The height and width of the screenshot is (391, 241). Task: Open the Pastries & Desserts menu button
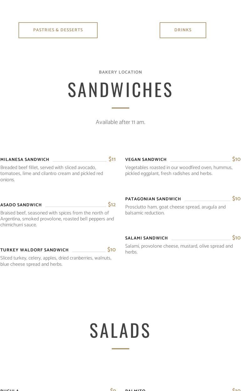pyautogui.click(x=58, y=30)
